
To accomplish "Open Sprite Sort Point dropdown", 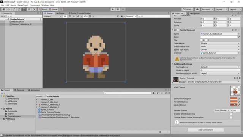I will 220,49.
